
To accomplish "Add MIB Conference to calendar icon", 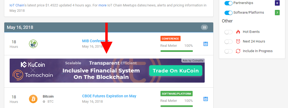I will click(x=205, y=44).
